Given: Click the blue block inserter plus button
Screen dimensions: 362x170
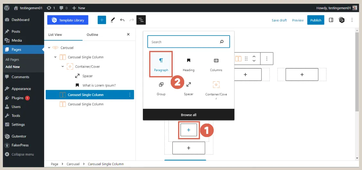Looking at the screenshot, I should click(x=102, y=20).
